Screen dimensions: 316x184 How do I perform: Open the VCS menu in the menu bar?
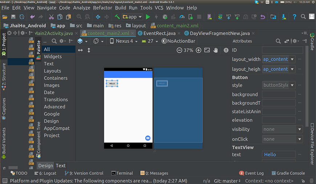159,8
